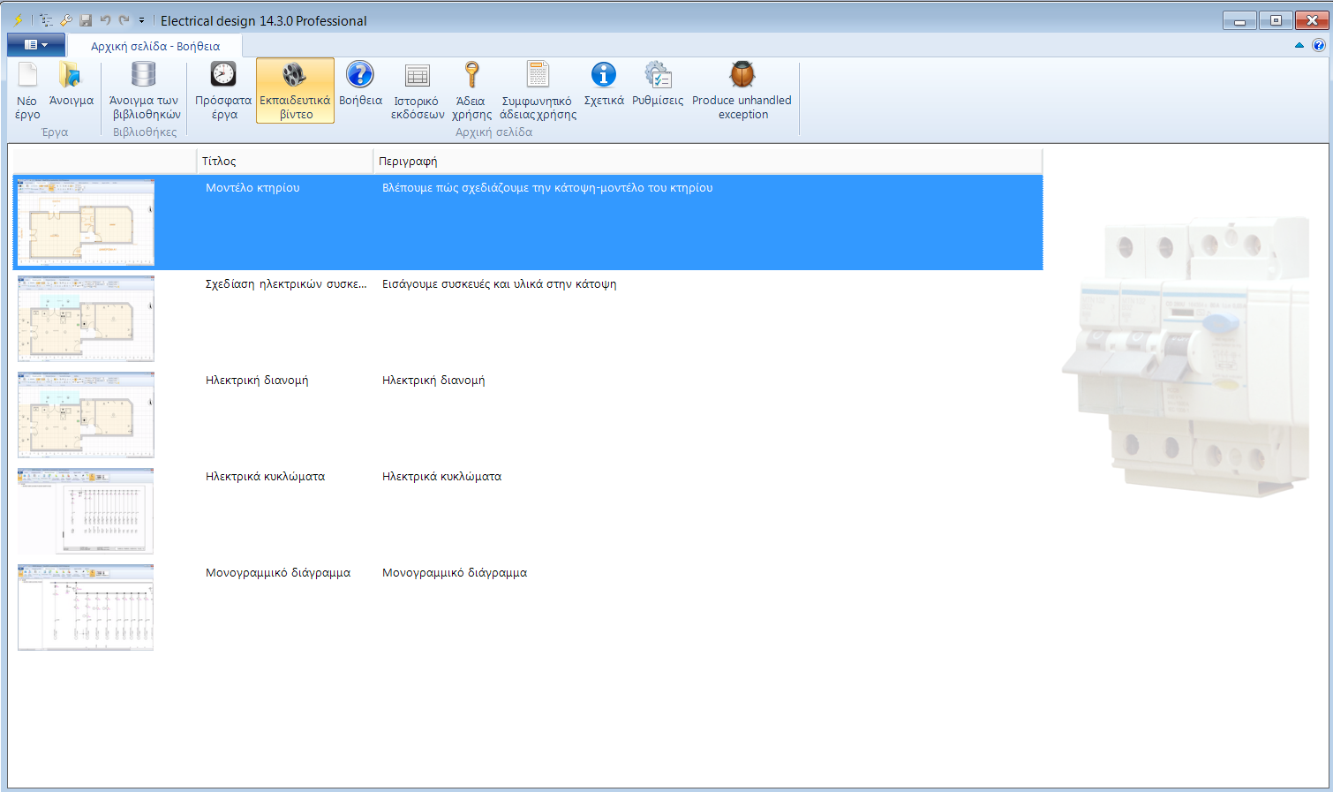
Task: Select the Μοντέλο κτηρίου video thumbnail
Action: pyautogui.click(x=85, y=223)
